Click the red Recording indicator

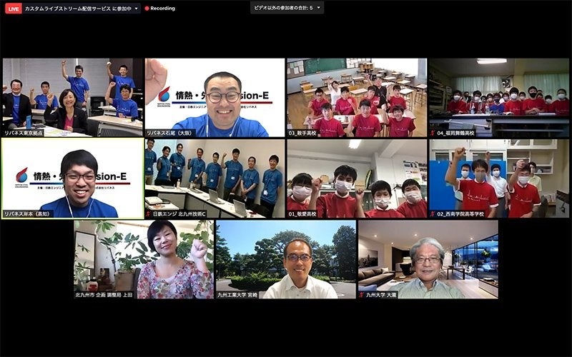click(x=159, y=9)
